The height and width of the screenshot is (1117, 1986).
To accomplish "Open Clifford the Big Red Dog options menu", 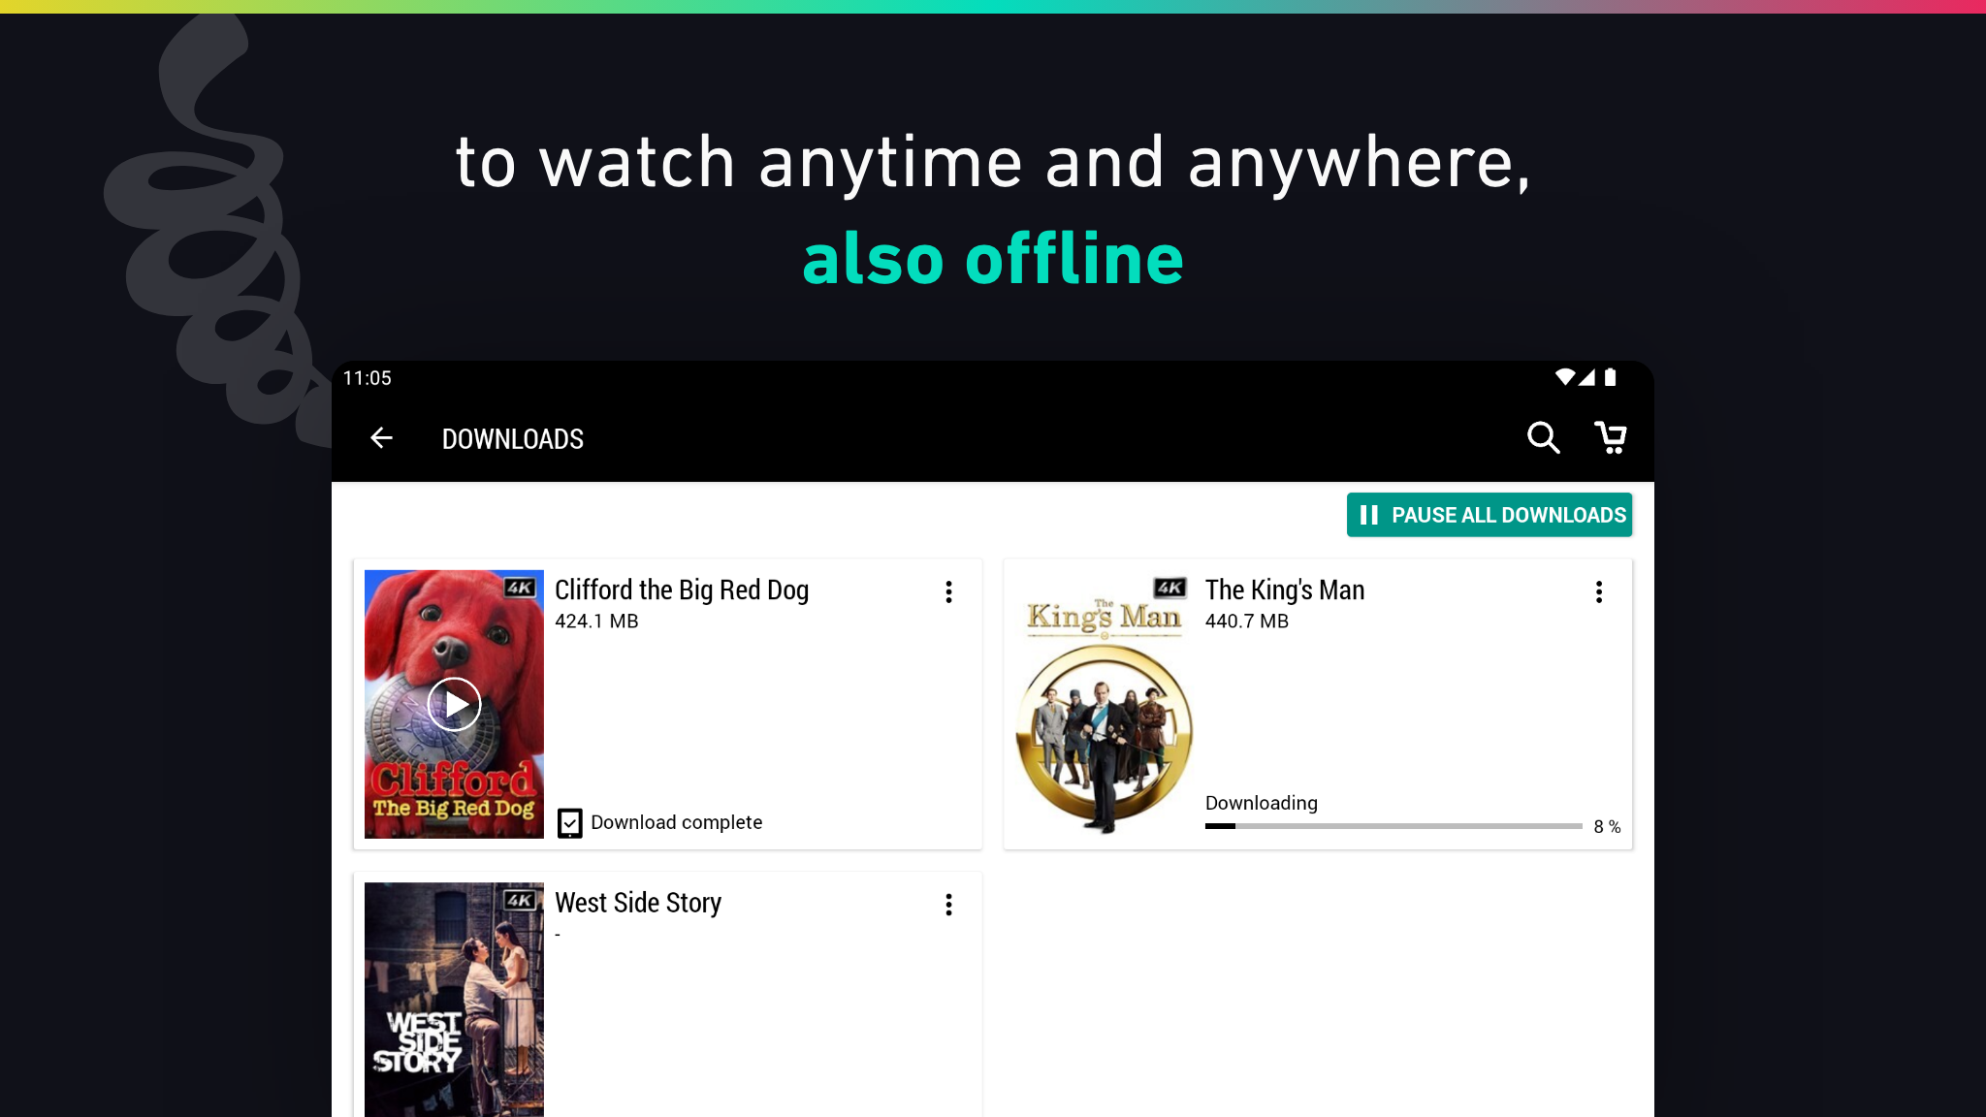I will pos(948,592).
